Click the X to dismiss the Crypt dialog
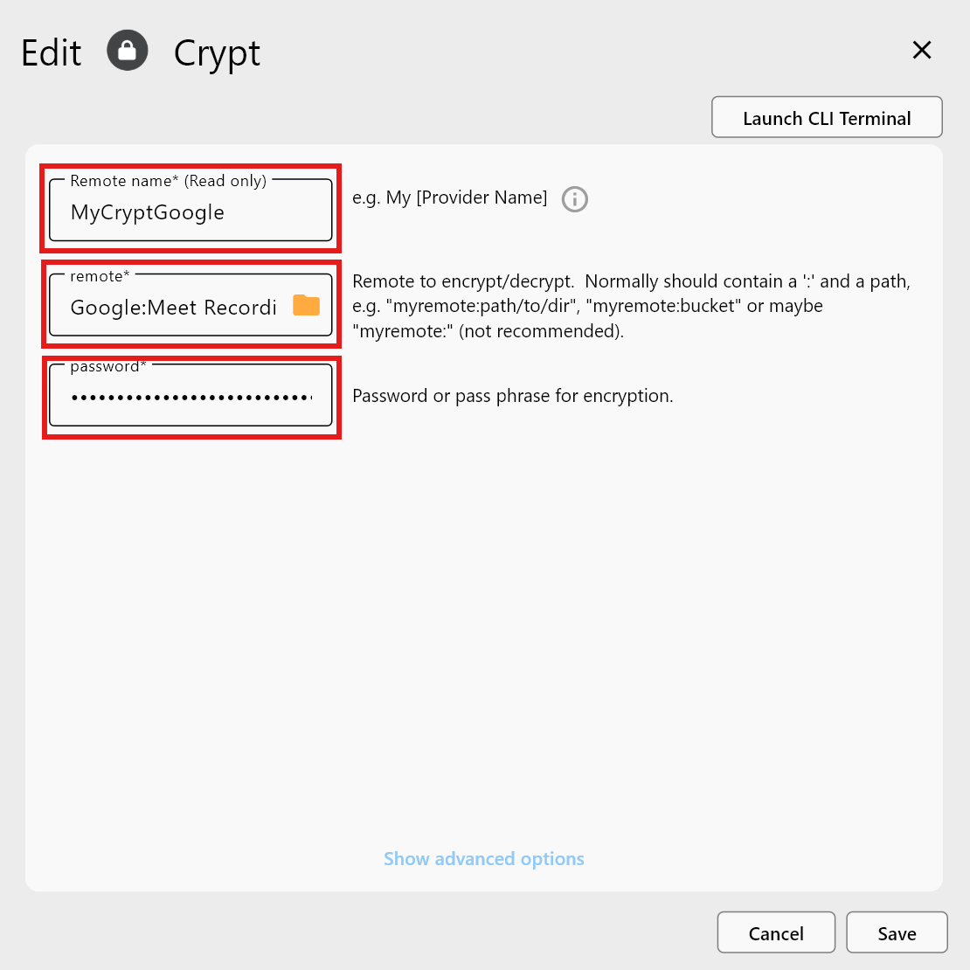The image size is (970, 970). 922,50
